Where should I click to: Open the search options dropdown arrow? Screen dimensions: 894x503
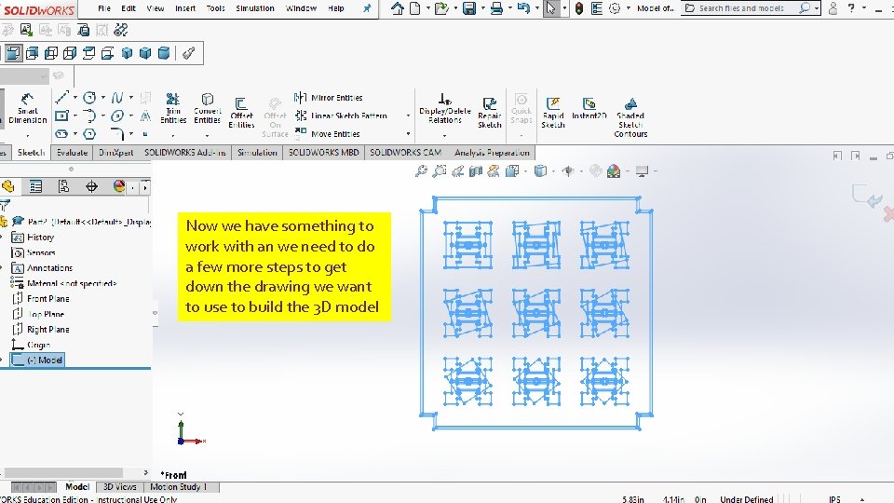(x=817, y=8)
